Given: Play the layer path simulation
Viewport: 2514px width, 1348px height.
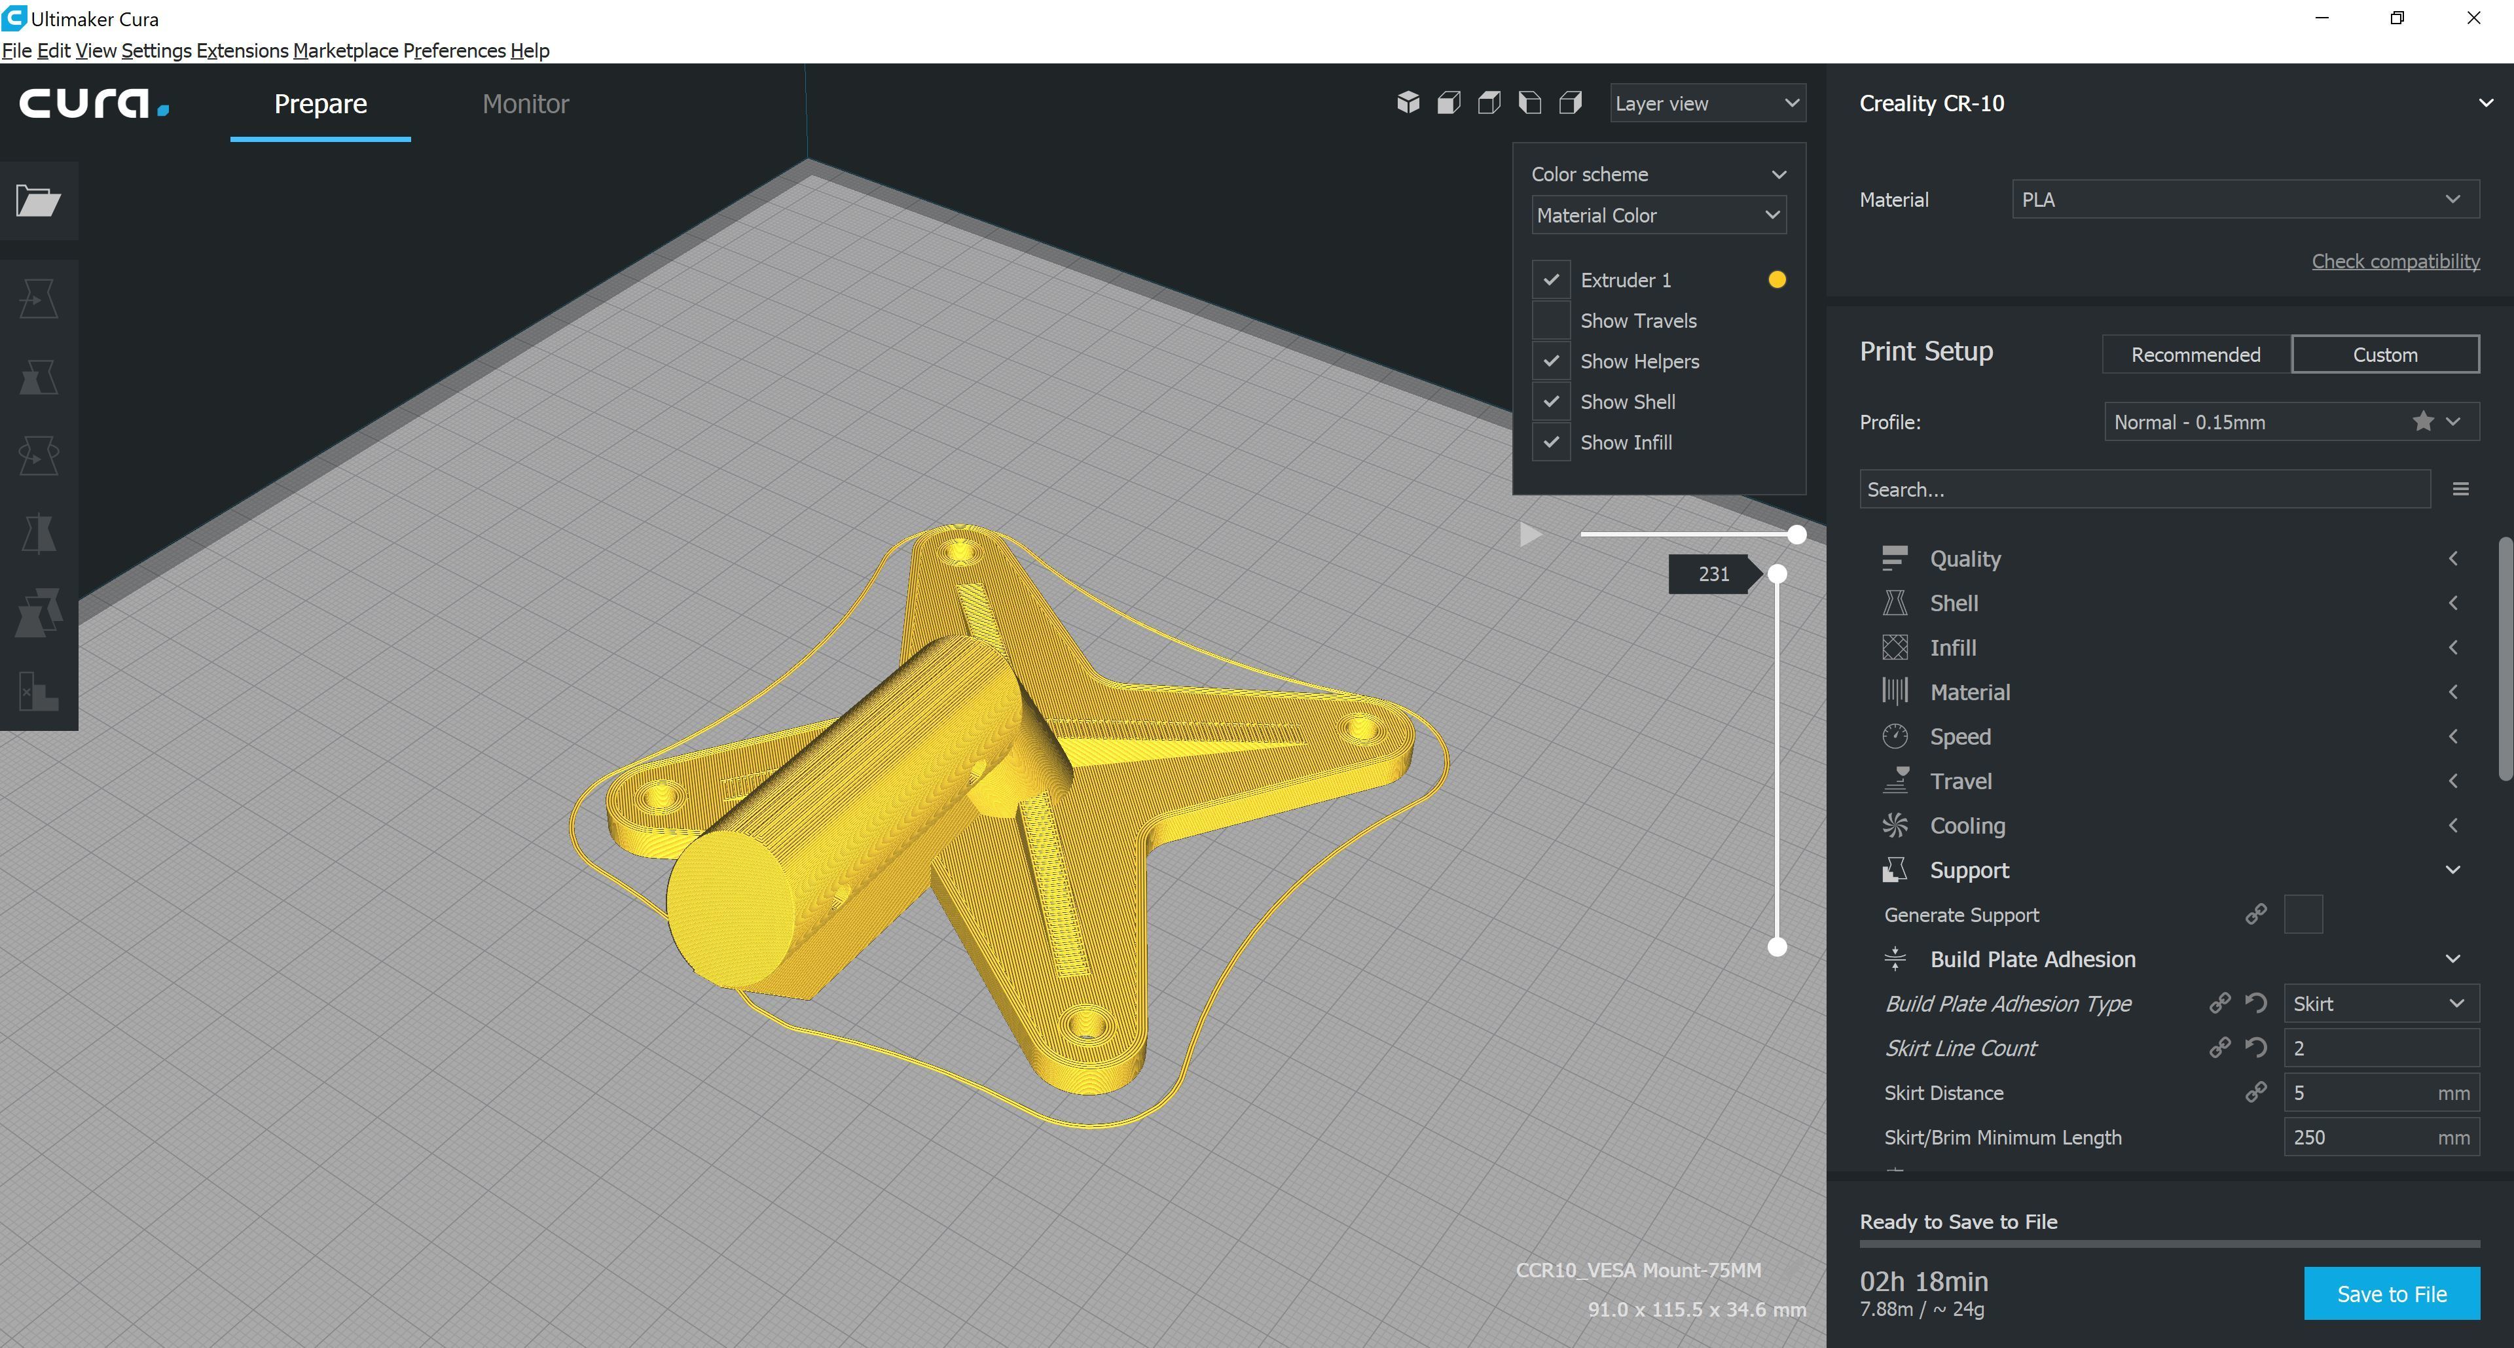Looking at the screenshot, I should pyautogui.click(x=1530, y=535).
